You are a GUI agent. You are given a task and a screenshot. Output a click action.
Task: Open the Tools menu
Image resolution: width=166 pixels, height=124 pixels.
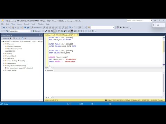click(33, 24)
